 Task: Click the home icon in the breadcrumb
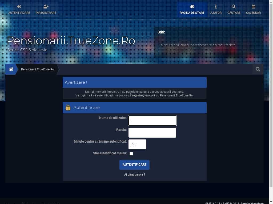11,69
